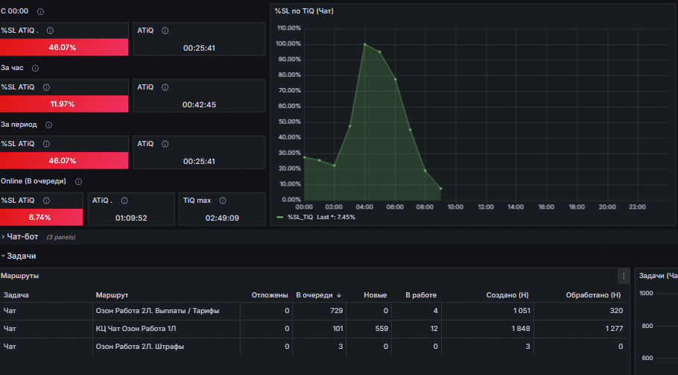Toggle %SL_TiQ series in chart legend
Viewport: 678px width, 375px height.
[300, 217]
